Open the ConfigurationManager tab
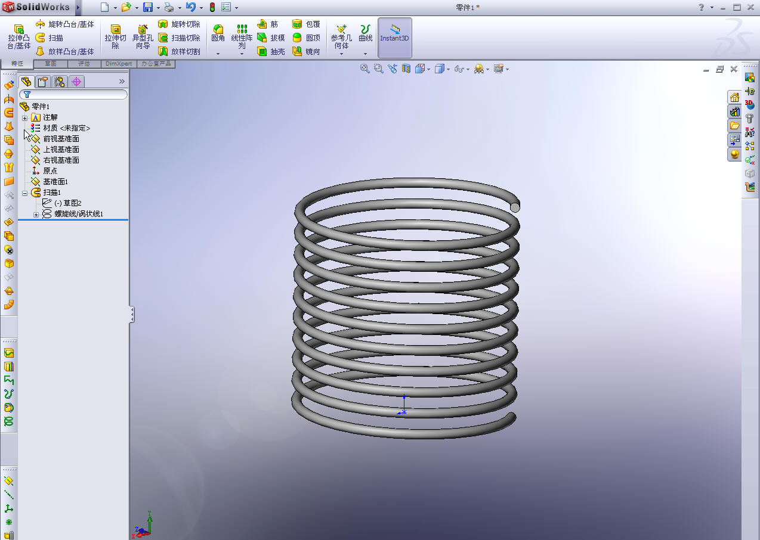This screenshot has height=540, width=760. point(60,82)
